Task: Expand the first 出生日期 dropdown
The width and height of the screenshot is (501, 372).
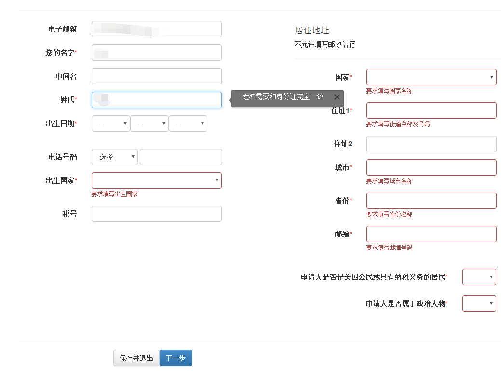Action: pos(110,124)
